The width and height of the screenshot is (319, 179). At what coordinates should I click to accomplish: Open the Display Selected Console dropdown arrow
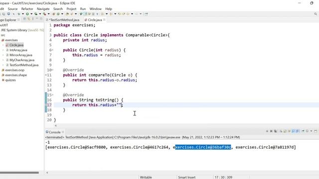tap(311, 131)
